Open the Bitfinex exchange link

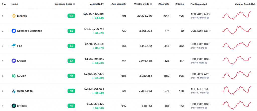tap(22, 106)
